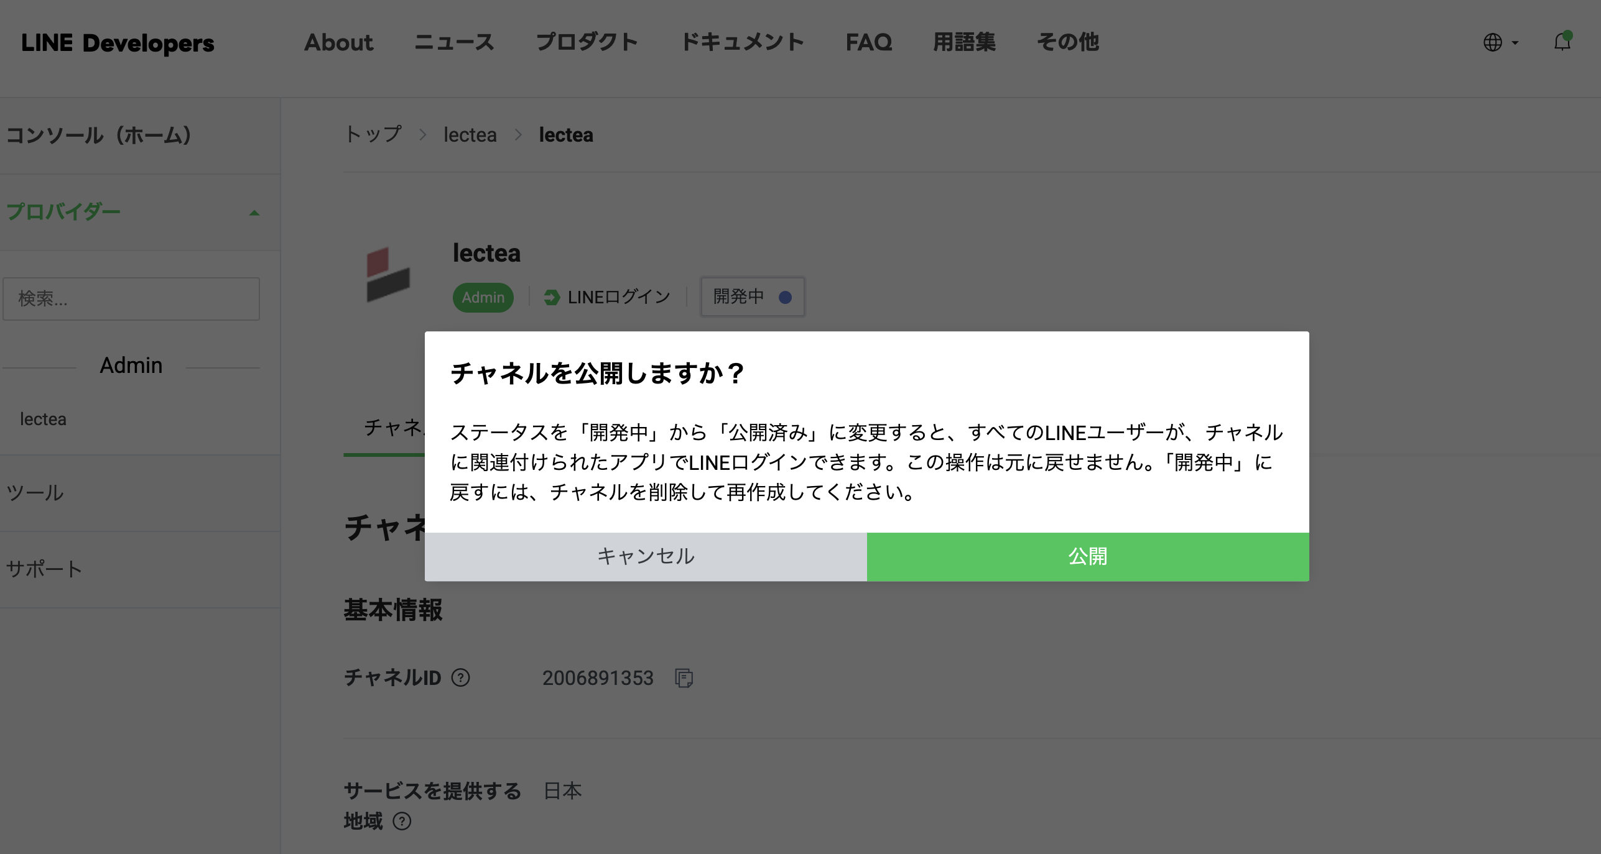Copy the channel ID using the copy icon

pos(684,679)
